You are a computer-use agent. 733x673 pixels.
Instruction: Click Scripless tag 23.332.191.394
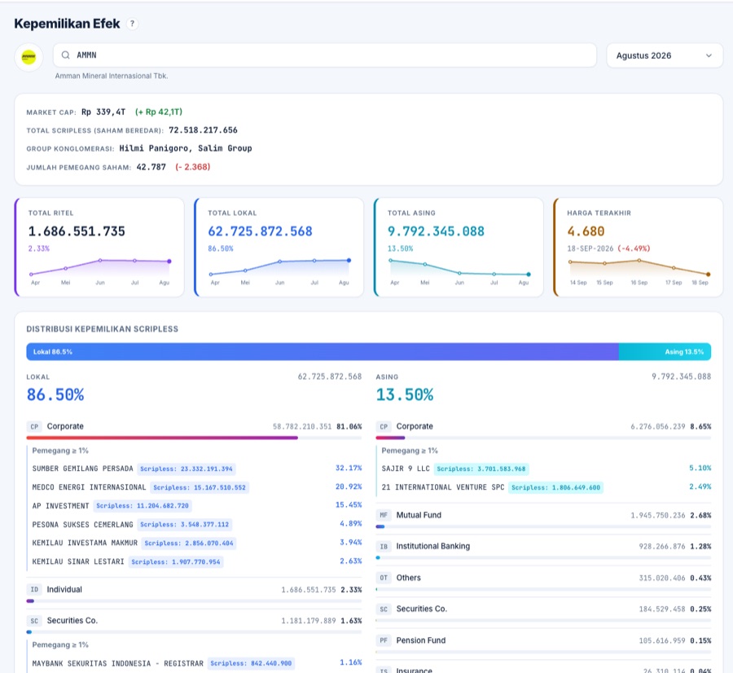187,468
